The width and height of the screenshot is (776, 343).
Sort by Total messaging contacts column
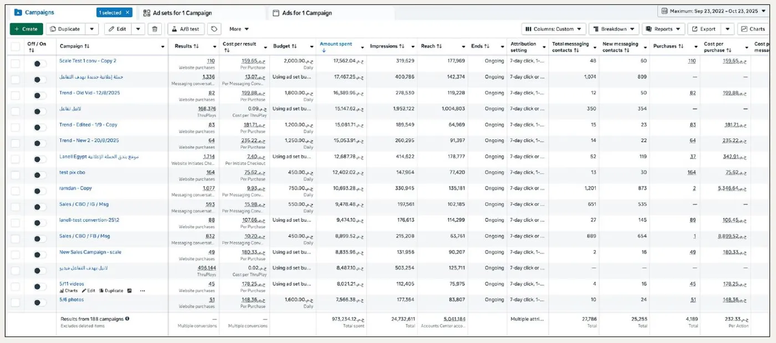[576, 50]
